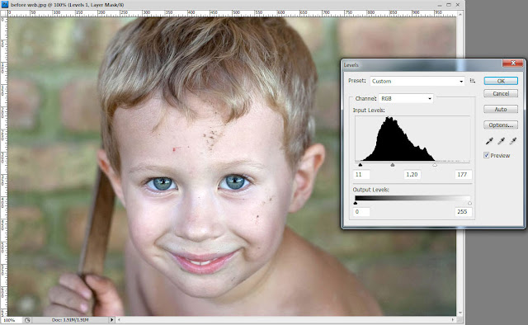Click the input midtone gray slider
This screenshot has width=528, height=325.
pyautogui.click(x=393, y=165)
